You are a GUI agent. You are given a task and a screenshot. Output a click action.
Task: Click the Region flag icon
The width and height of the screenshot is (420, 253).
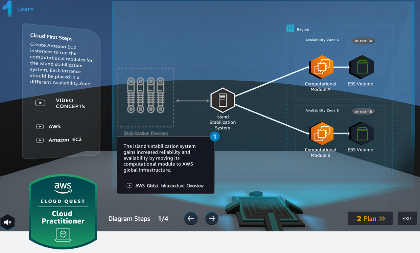(290, 28)
